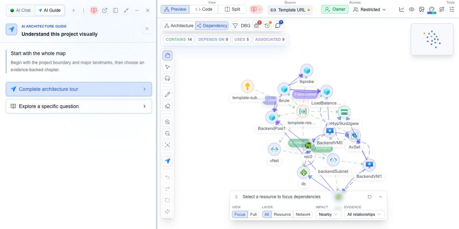Screen dimensions: 459x229
Task: Activate the eraser tool
Action: point(167,106)
